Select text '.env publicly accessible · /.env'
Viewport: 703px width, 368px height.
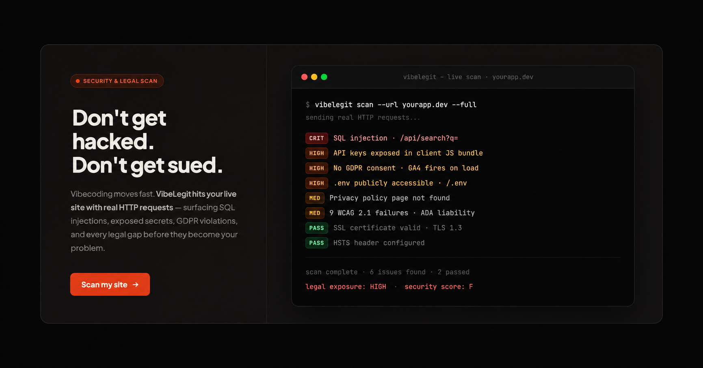[400, 183]
